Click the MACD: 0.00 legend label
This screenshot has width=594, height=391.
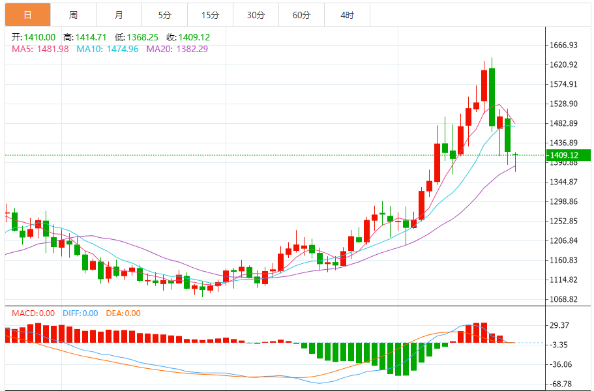(34, 313)
